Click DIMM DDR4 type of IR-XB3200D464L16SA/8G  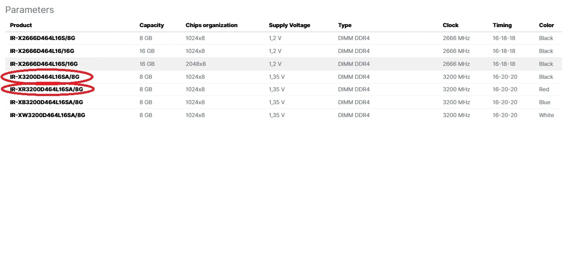(x=354, y=102)
